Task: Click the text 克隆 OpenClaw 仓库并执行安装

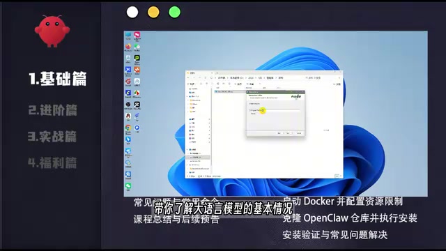Action: (350, 218)
